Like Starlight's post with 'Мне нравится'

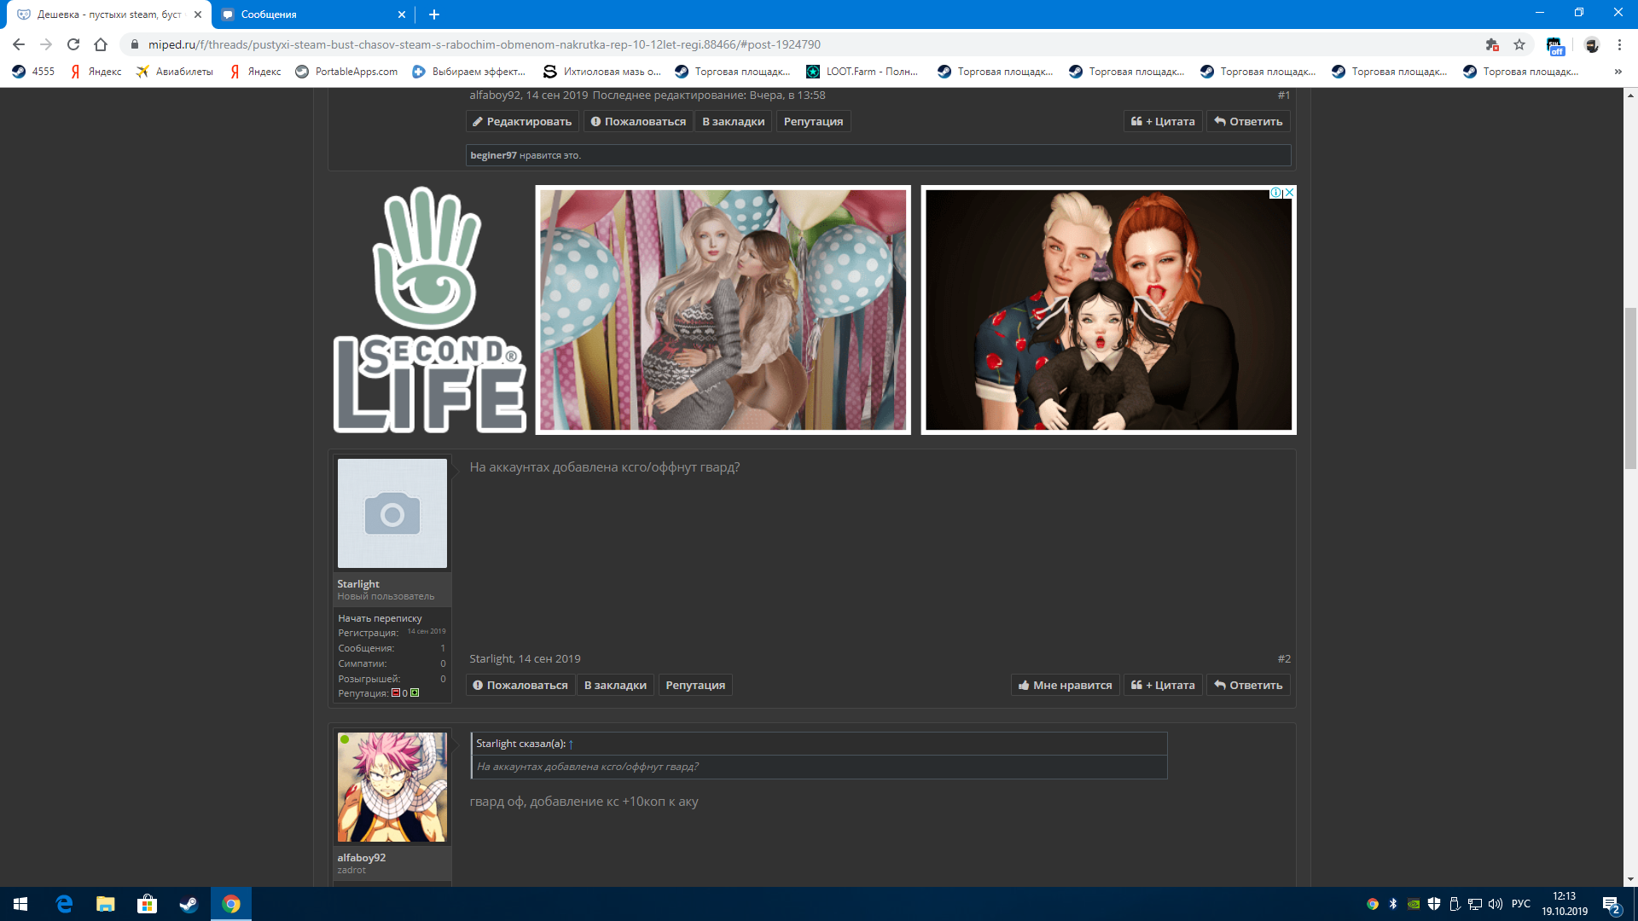[1065, 686]
